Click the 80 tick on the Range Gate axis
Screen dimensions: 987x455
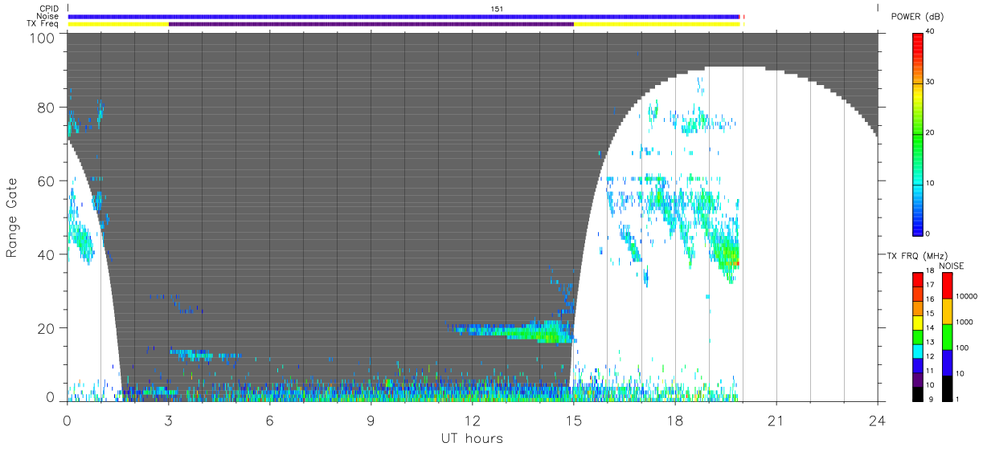pyautogui.click(x=46, y=108)
